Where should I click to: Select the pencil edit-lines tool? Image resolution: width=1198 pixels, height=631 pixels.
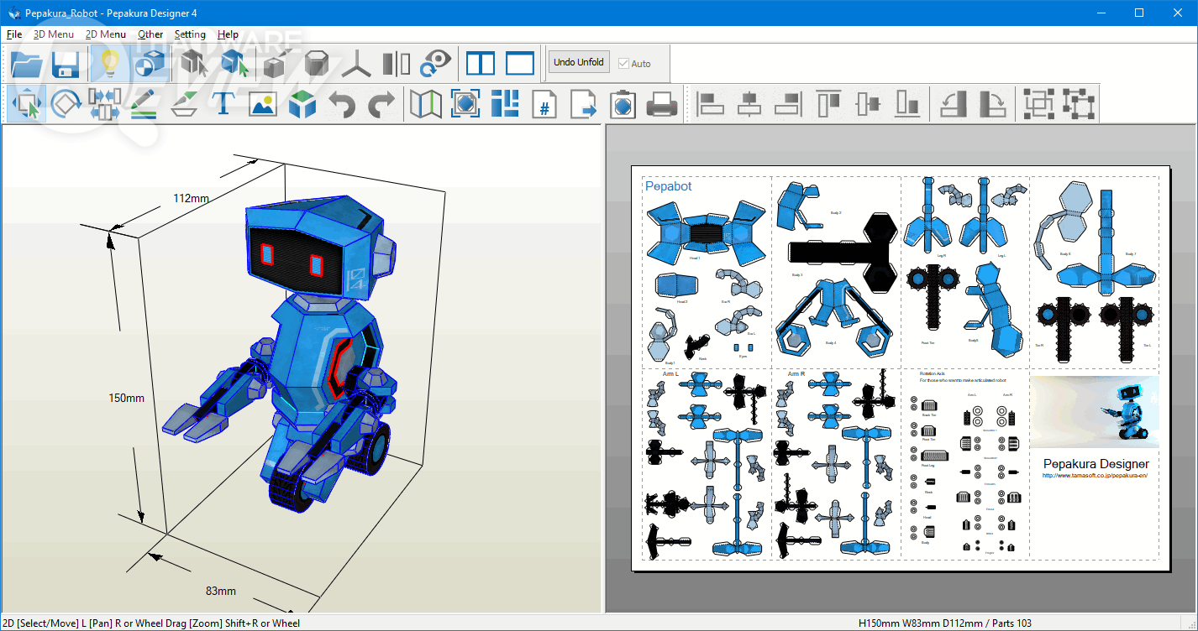point(144,105)
